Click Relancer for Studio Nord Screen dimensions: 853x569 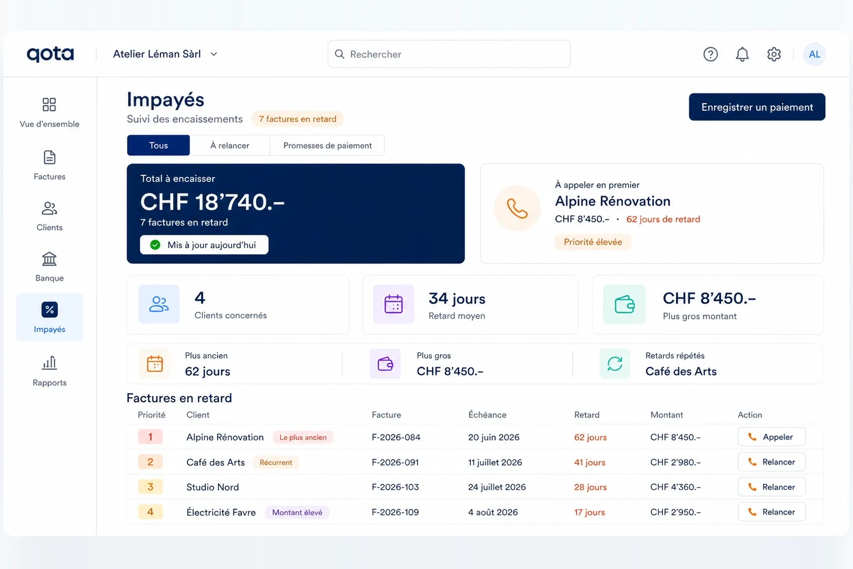click(771, 487)
